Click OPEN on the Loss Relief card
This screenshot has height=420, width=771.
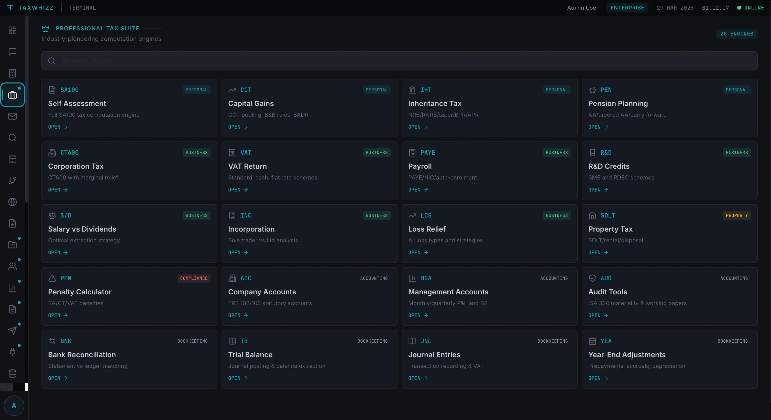click(x=418, y=253)
